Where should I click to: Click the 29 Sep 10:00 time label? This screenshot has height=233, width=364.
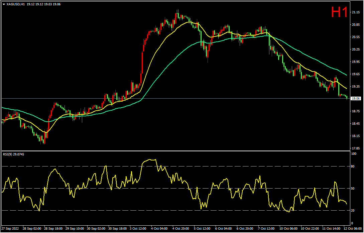tap(75, 229)
